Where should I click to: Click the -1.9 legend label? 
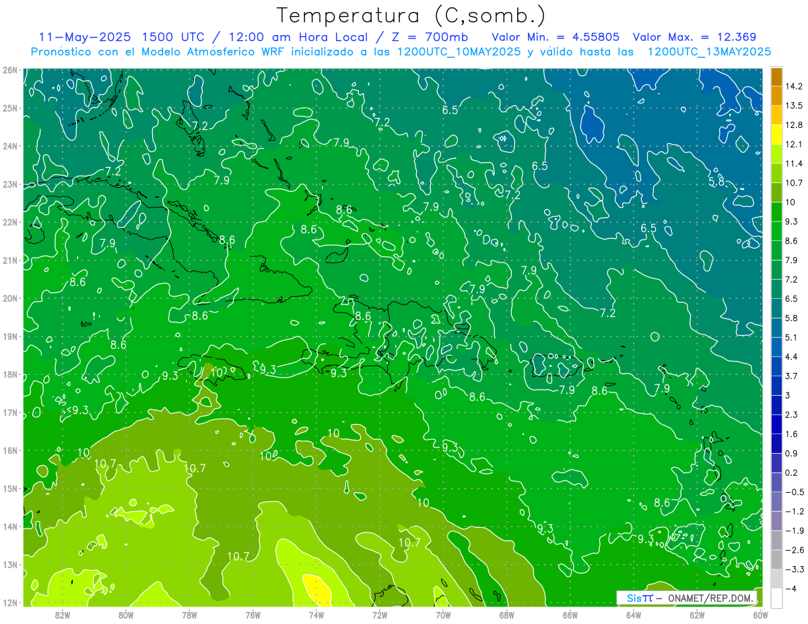[x=793, y=531]
